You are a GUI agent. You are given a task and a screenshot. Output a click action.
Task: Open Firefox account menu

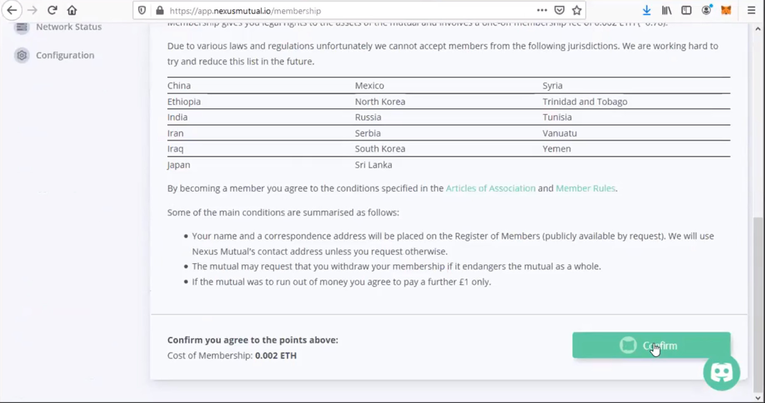coord(707,10)
